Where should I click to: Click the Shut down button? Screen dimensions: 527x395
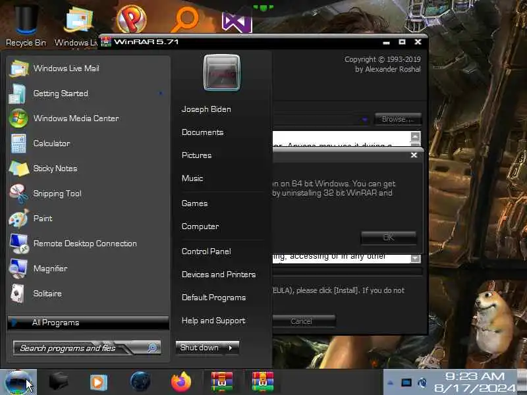(x=200, y=348)
